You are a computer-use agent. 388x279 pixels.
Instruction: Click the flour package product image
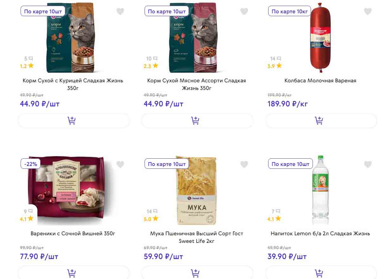197,190
